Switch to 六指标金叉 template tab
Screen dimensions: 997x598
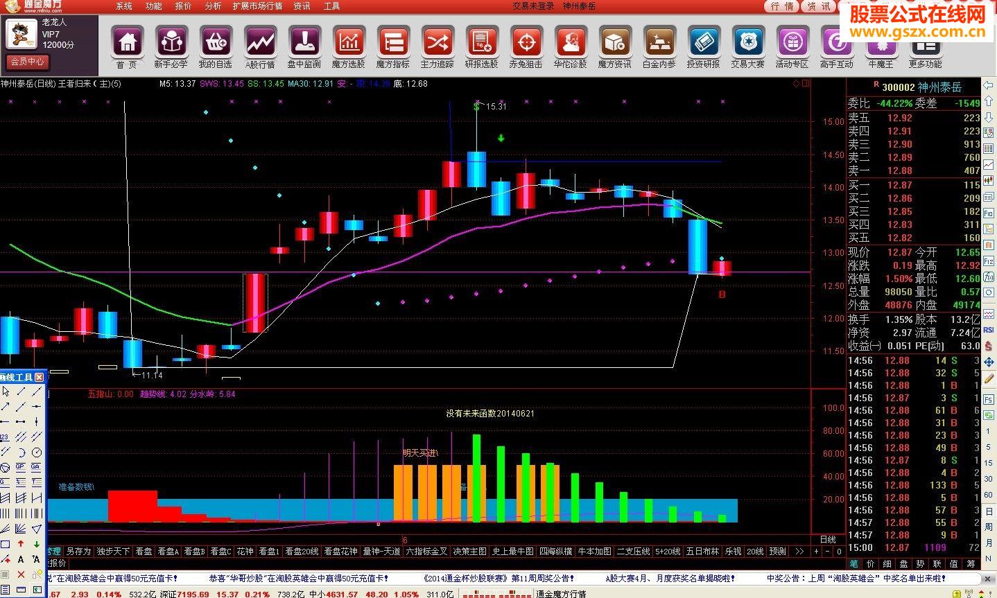point(426,552)
